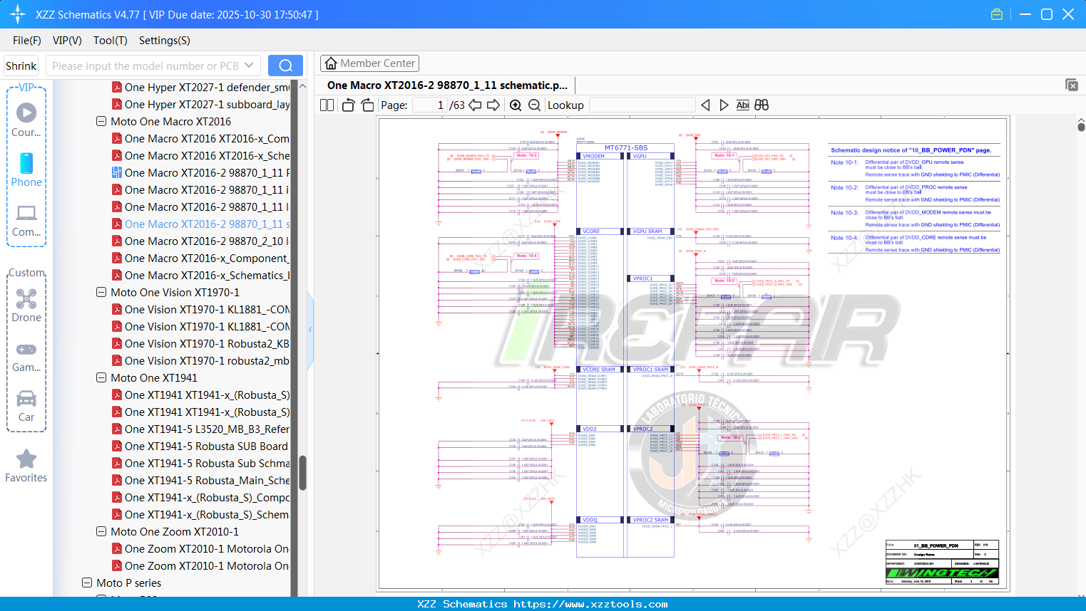Open the Drone schematics section

click(26, 303)
